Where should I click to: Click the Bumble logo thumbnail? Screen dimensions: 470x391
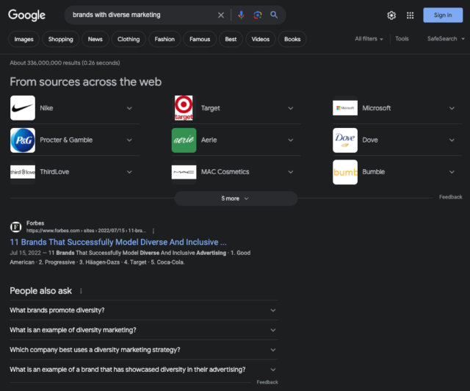click(345, 172)
